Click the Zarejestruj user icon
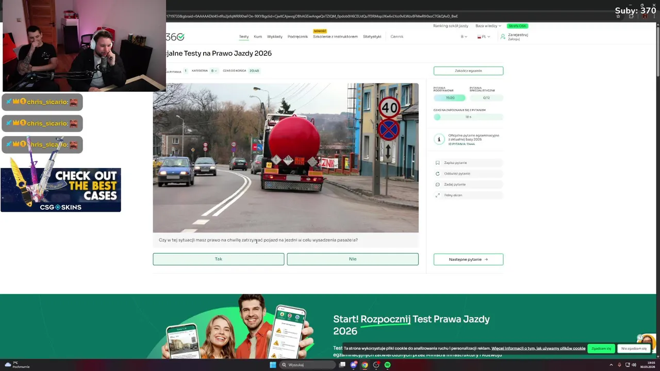 [503, 37]
